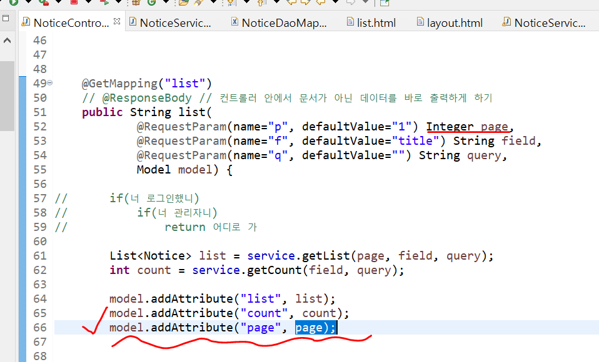Screen dimensions: 599x362
Task: Click line number 46 in the gutter
Action: tap(40, 41)
